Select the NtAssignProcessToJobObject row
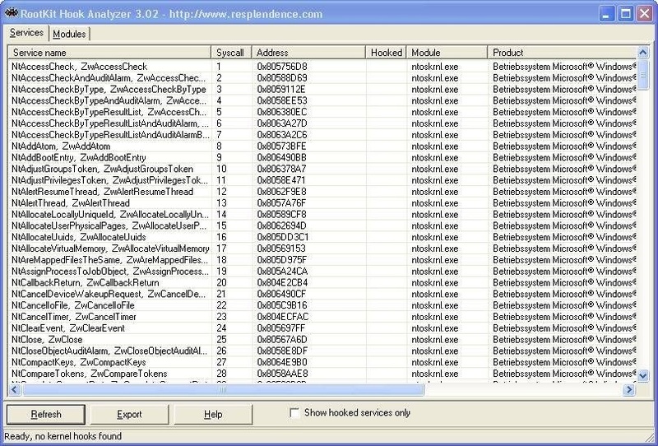The height and width of the screenshot is (446, 658). (322, 271)
